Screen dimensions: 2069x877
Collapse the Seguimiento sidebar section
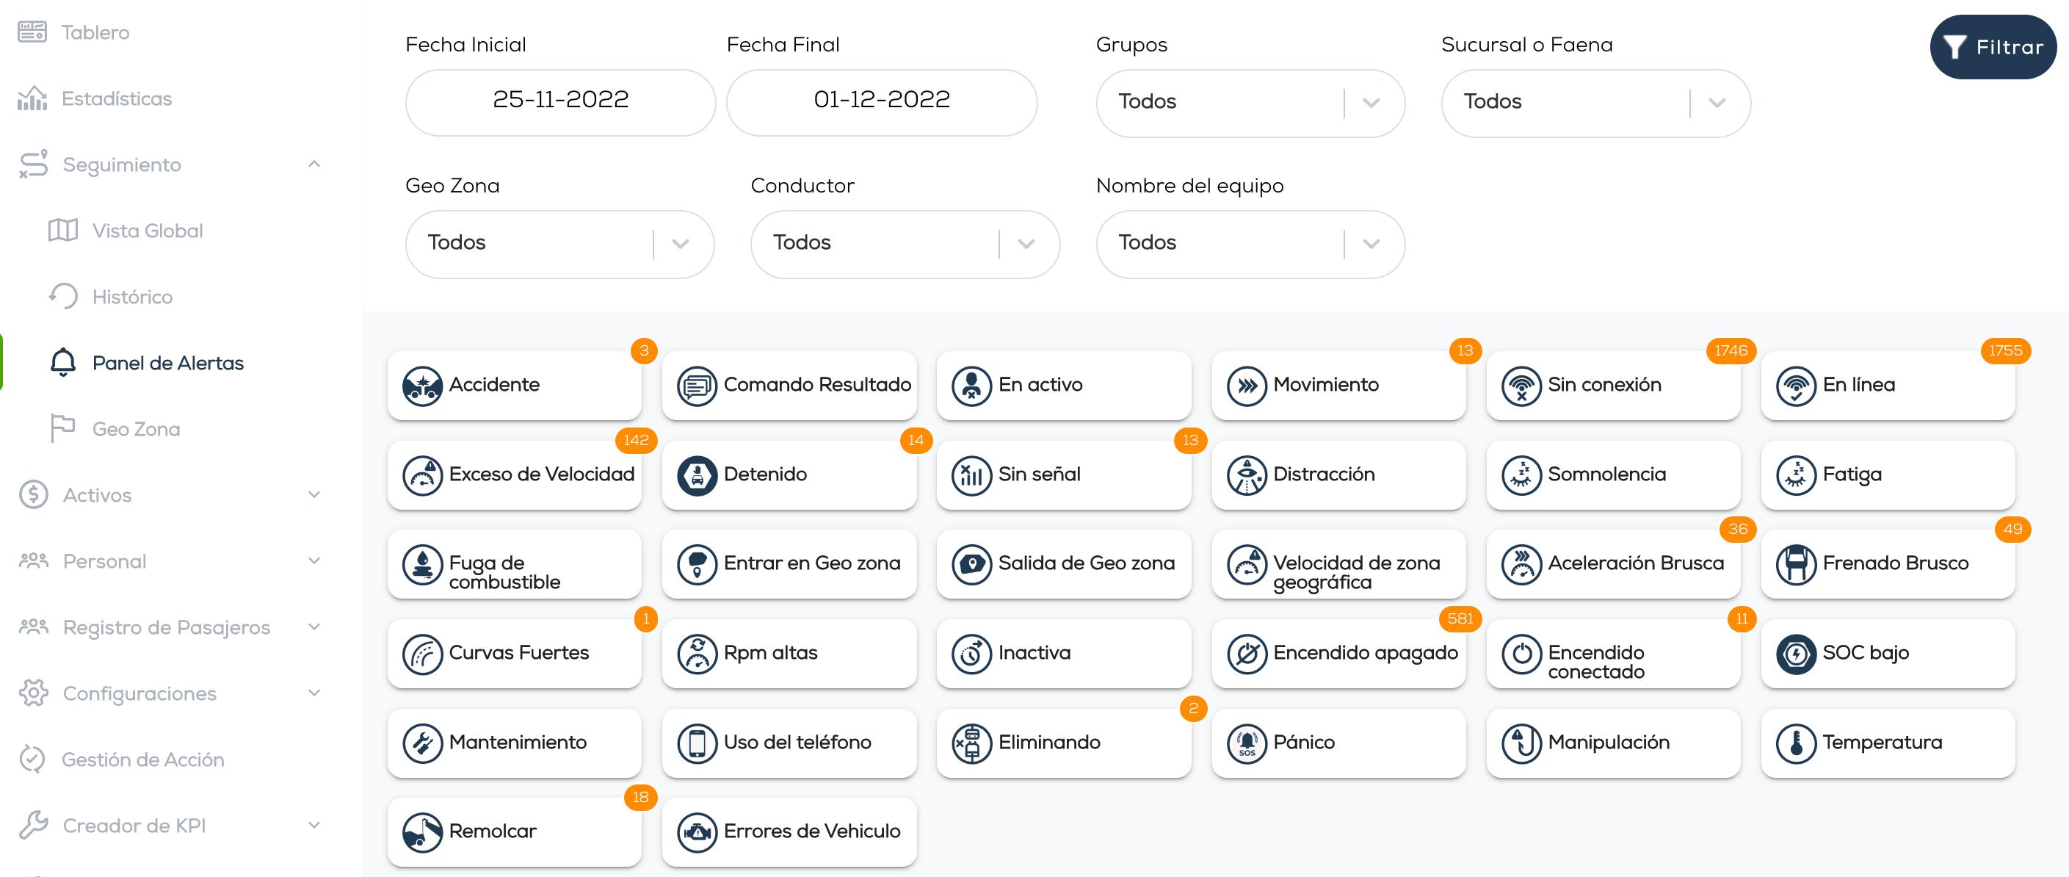[x=314, y=164]
